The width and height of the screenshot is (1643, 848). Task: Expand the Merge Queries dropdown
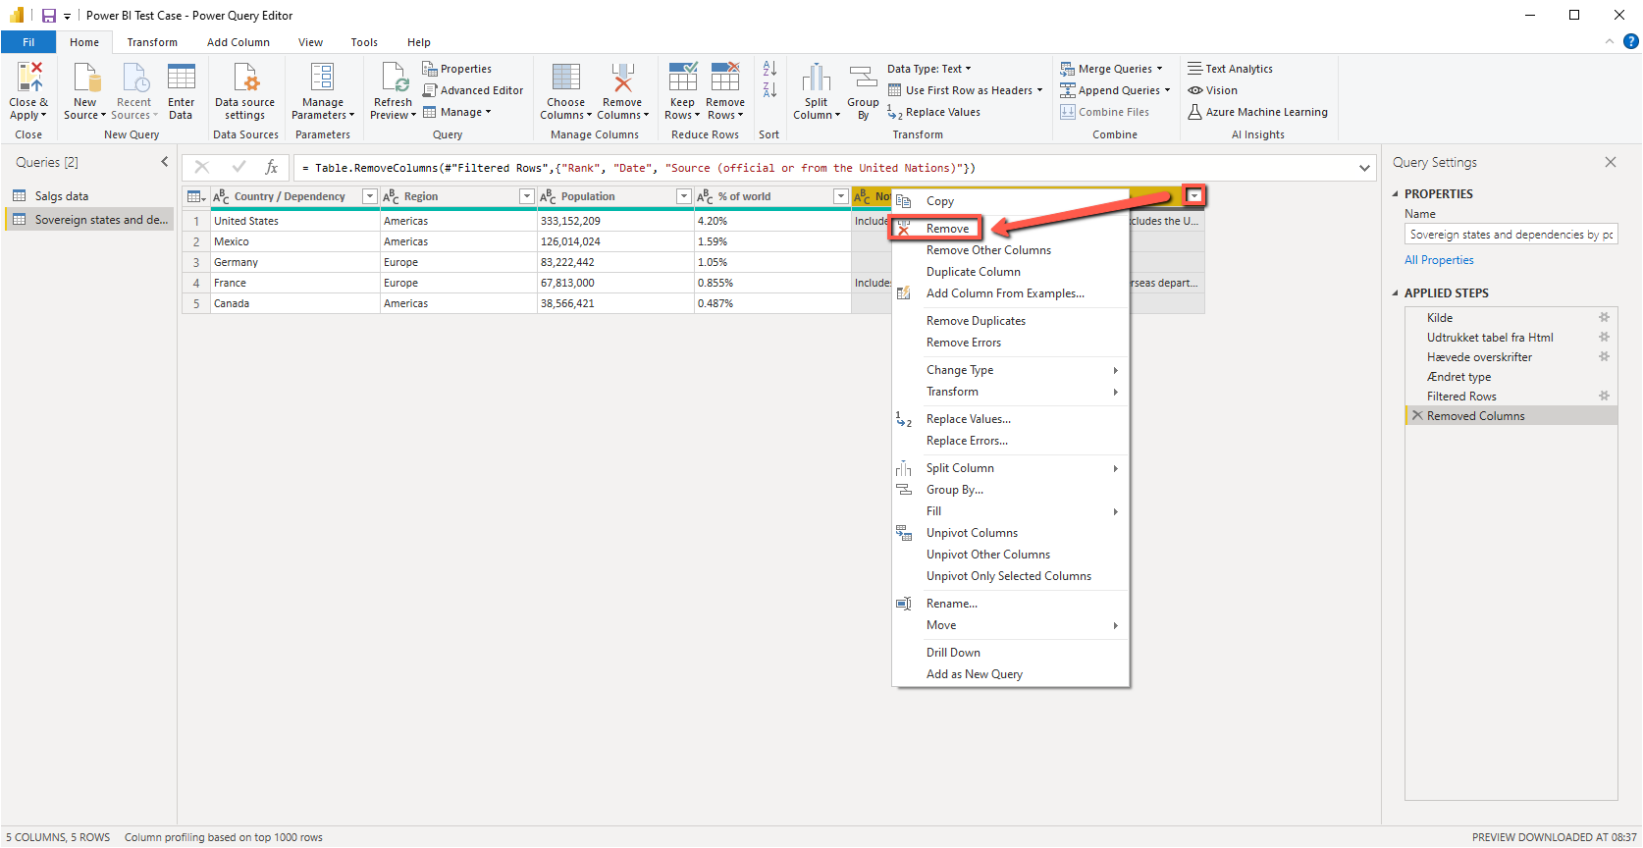[x=1159, y=69]
